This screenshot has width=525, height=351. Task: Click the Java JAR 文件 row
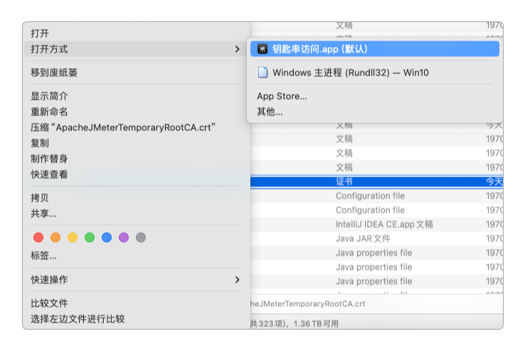click(x=376, y=239)
